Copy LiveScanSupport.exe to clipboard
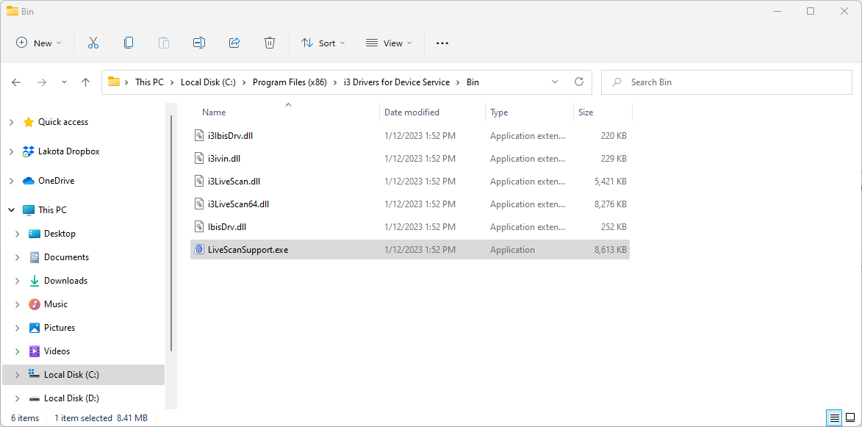Image resolution: width=862 pixels, height=427 pixels. pyautogui.click(x=129, y=43)
